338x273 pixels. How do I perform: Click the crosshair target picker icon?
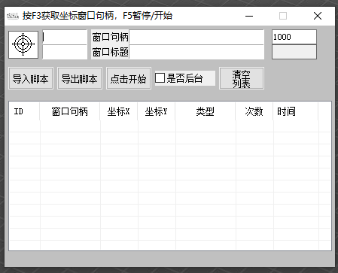pos(23,44)
